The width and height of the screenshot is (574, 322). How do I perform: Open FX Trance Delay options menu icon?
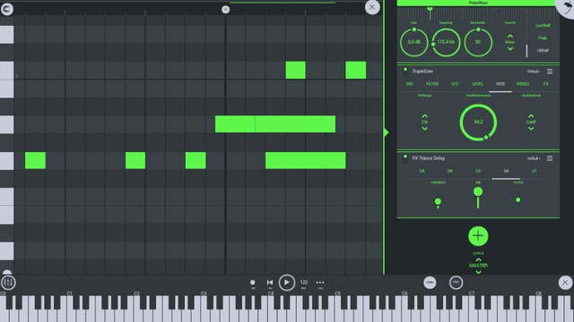pos(550,158)
